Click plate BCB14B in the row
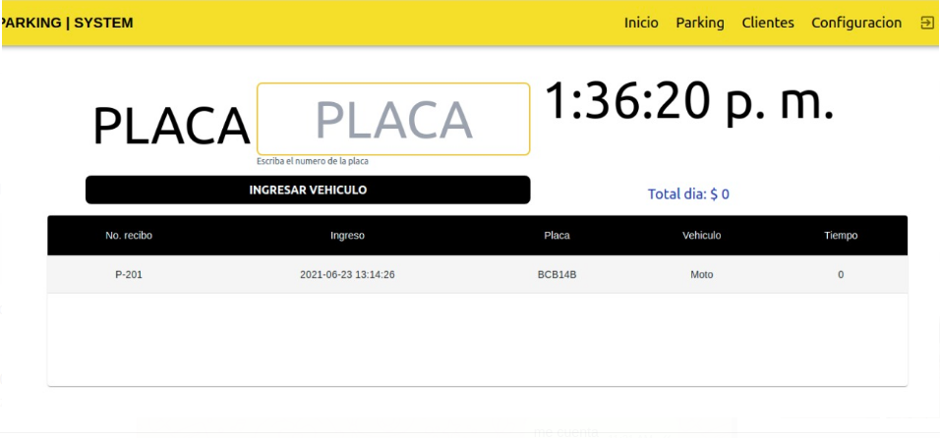 (x=557, y=275)
